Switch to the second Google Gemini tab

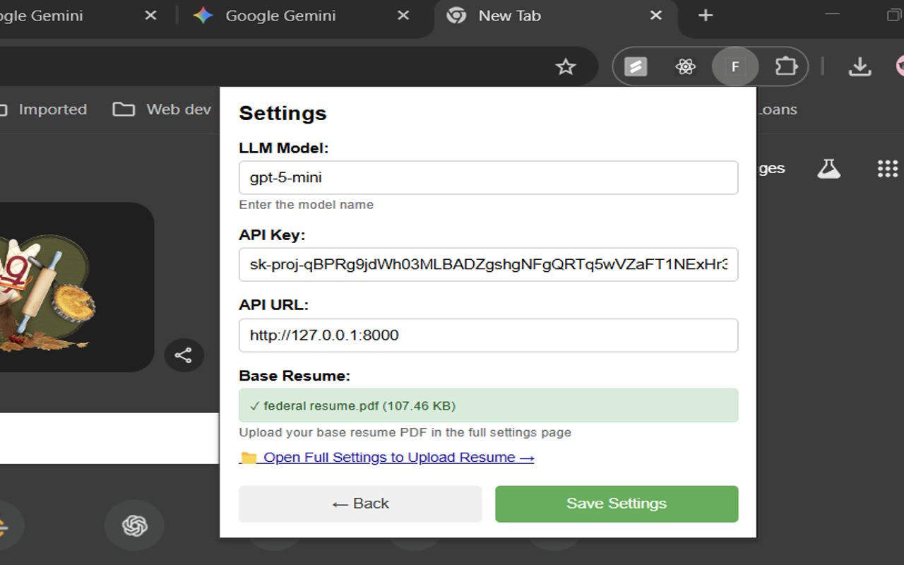[x=280, y=16]
